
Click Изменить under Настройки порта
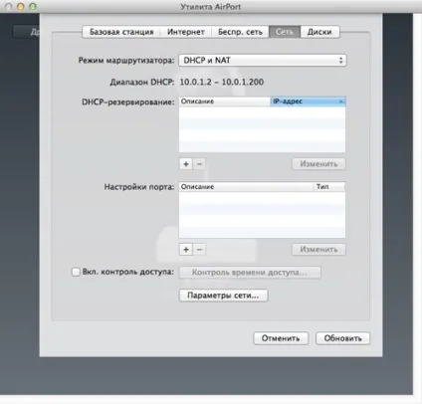click(x=318, y=250)
